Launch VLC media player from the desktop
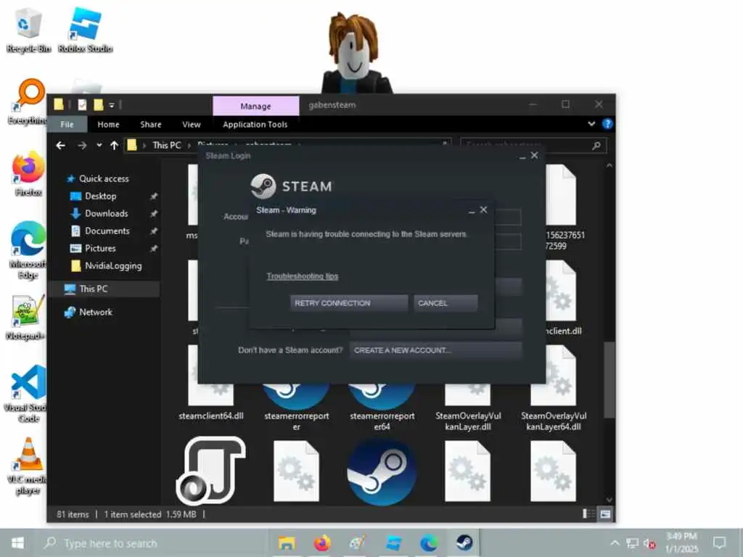 pyautogui.click(x=28, y=466)
